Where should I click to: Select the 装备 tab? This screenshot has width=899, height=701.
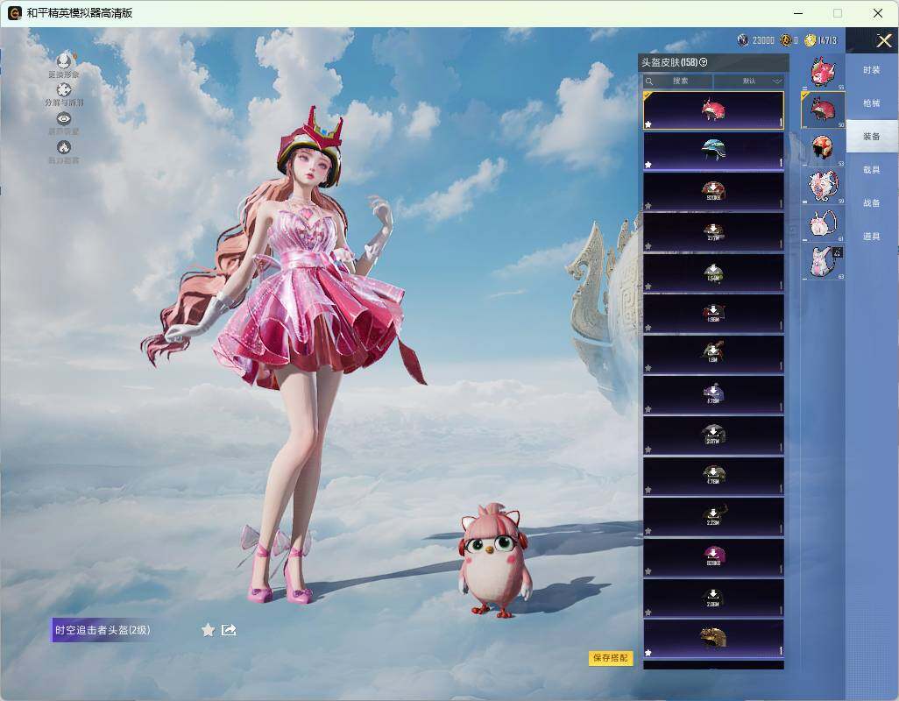pos(872,137)
